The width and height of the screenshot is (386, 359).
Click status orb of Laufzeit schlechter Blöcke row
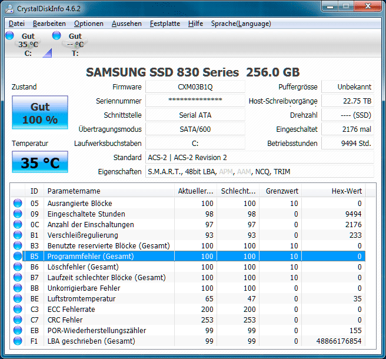point(18,277)
